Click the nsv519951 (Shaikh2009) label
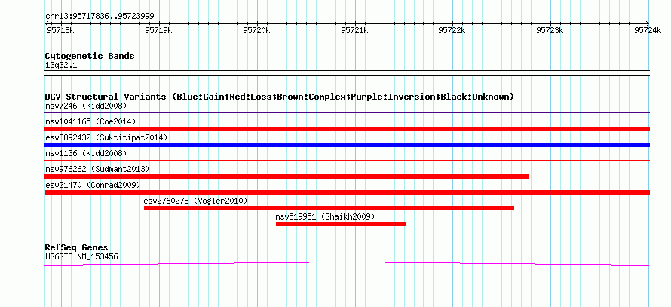The width and height of the screenshot is (671, 307). pyautogui.click(x=325, y=216)
